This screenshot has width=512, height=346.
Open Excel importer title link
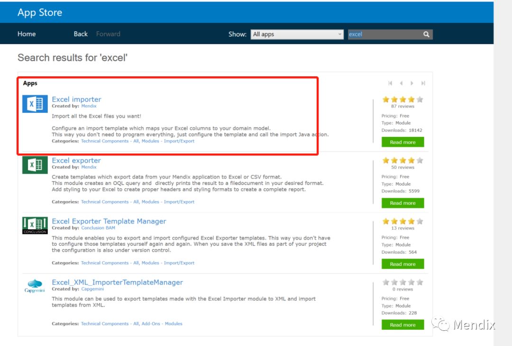[76, 99]
